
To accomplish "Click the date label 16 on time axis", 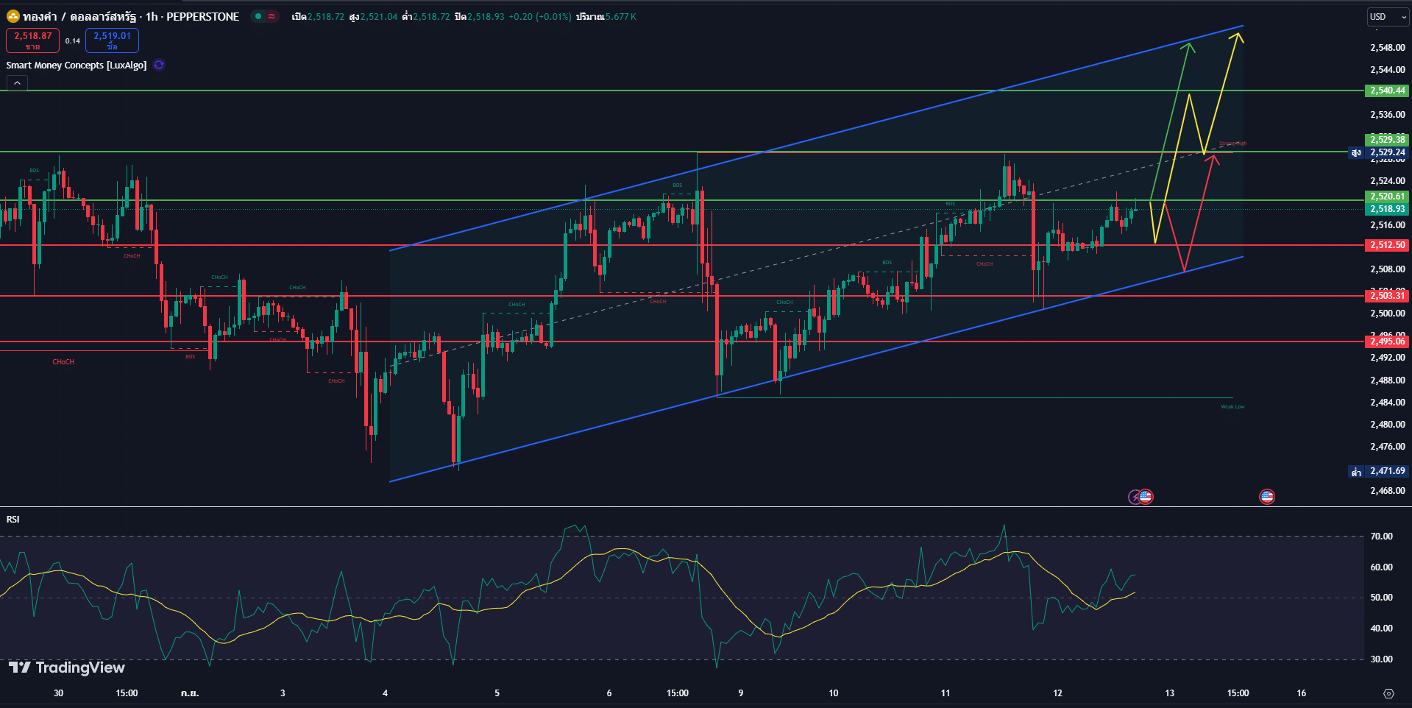I will tap(1302, 693).
